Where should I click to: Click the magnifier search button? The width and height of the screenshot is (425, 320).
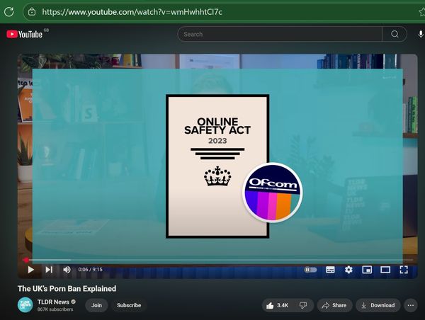click(395, 34)
